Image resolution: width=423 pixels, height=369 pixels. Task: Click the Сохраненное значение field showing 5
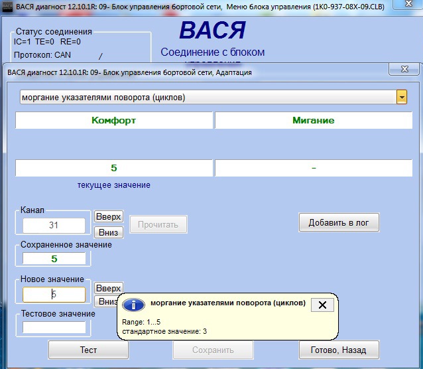(x=54, y=259)
